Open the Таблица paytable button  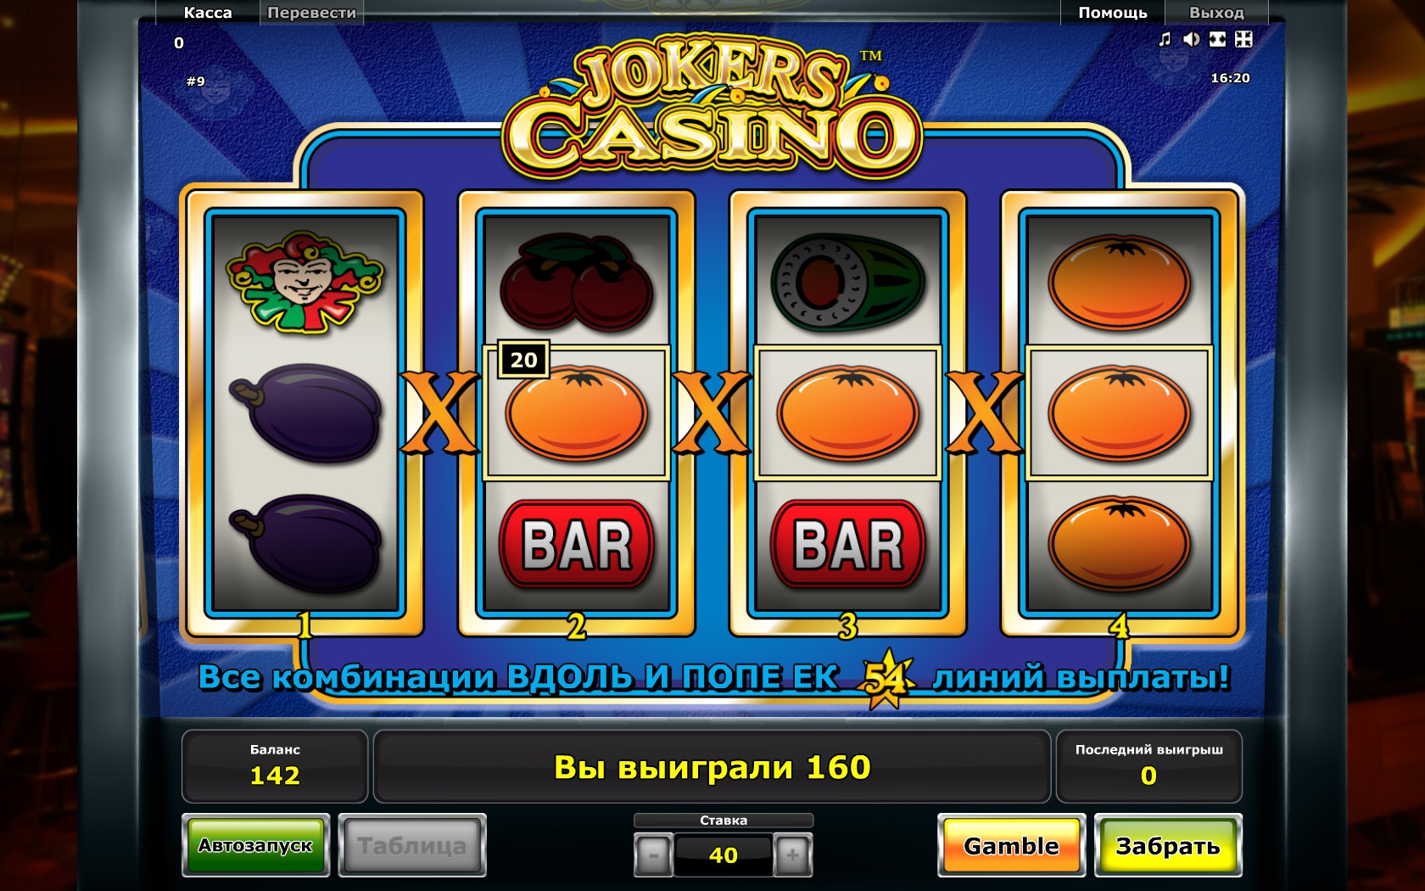click(412, 845)
